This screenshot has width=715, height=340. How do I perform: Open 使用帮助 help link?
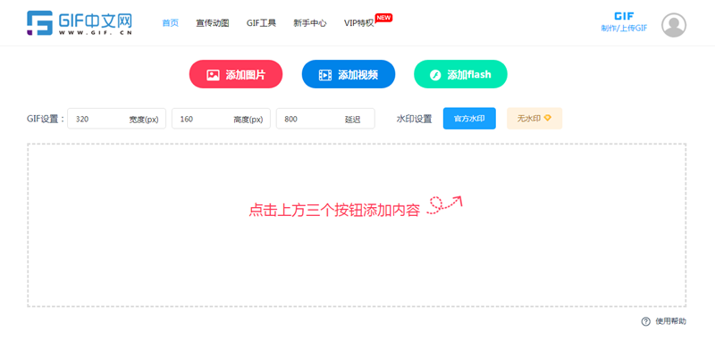click(x=670, y=321)
